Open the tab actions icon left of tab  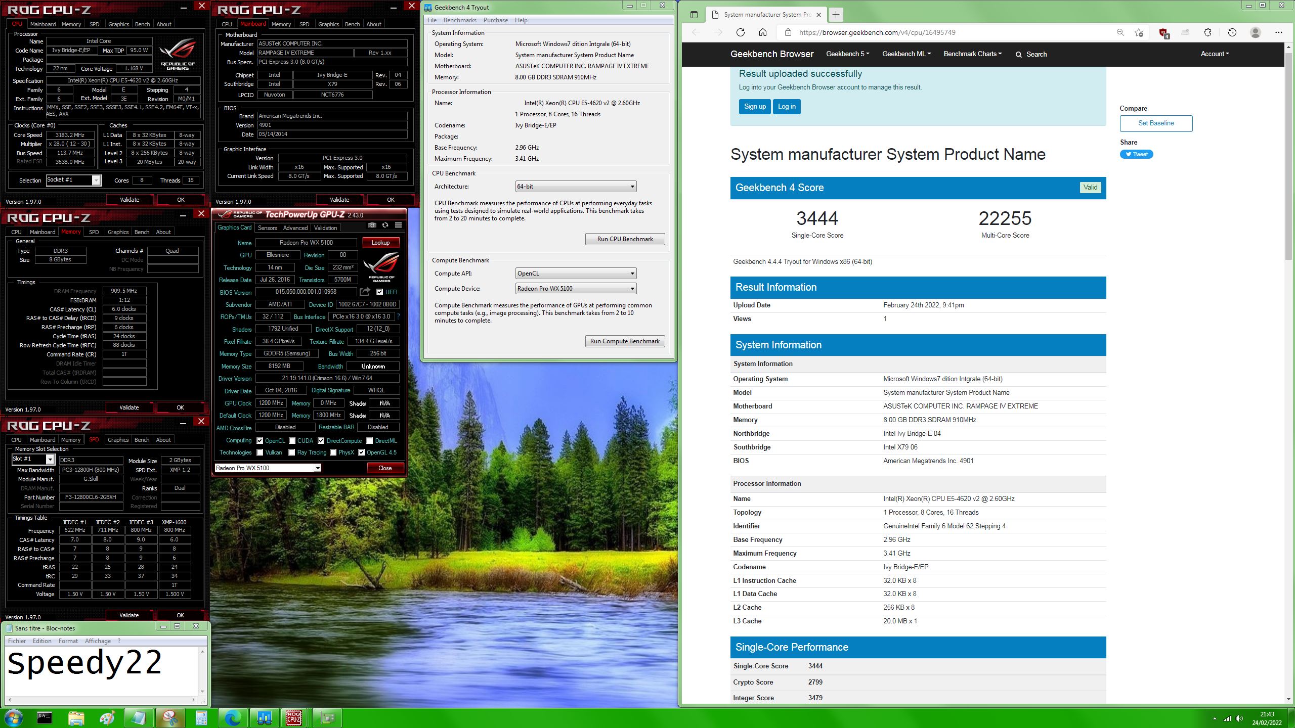point(694,15)
